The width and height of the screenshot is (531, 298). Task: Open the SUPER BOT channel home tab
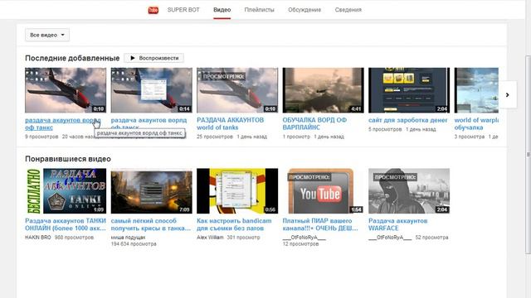[x=183, y=10]
